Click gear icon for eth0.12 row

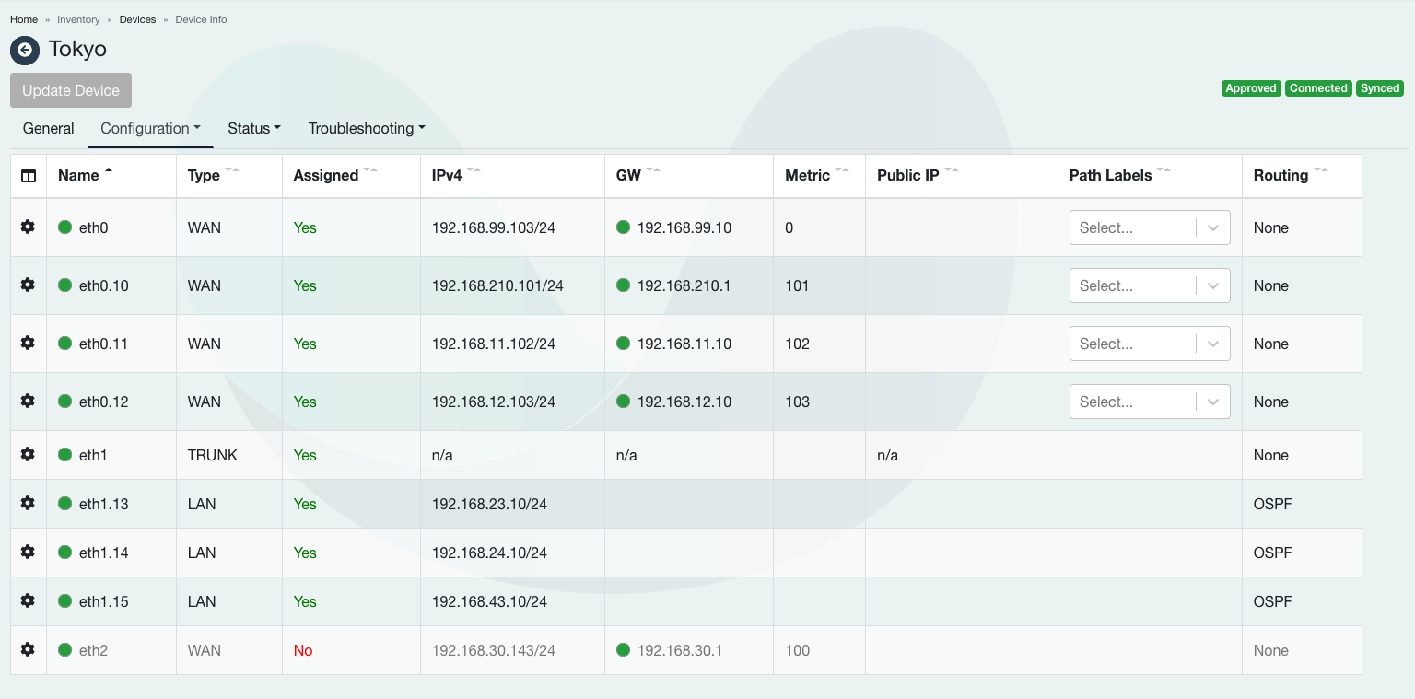(x=28, y=401)
